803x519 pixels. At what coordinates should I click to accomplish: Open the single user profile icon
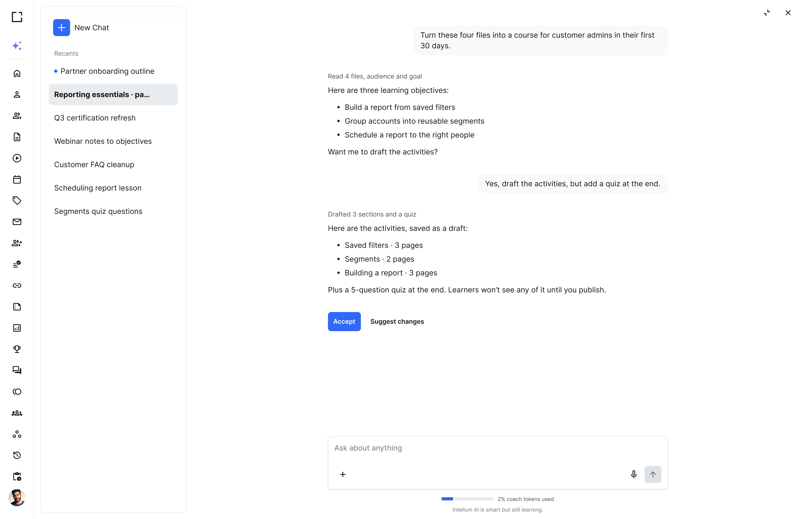(17, 95)
